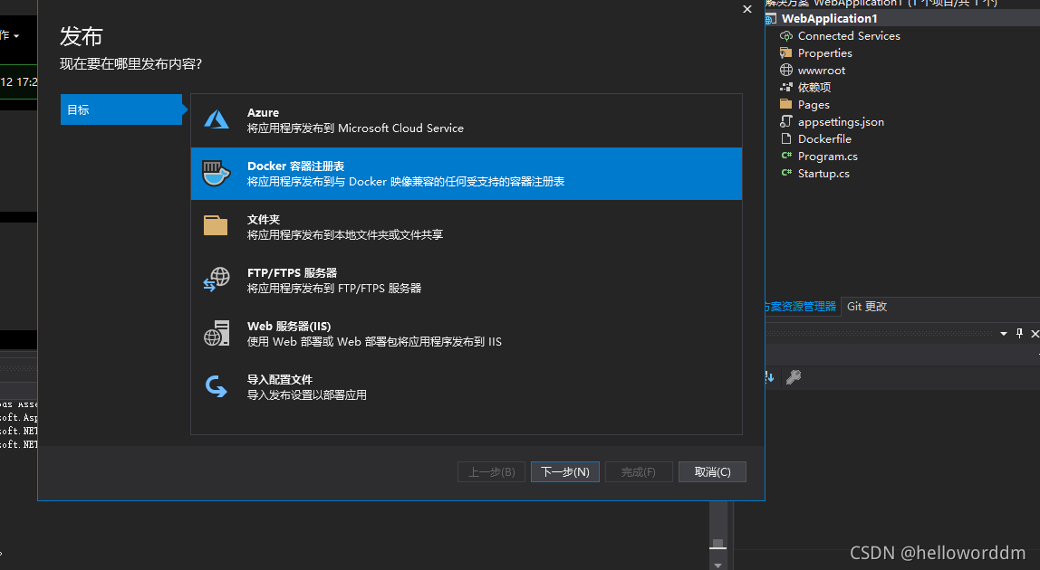Select Properties node in Solution Explorer
The image size is (1040, 570).
(825, 53)
